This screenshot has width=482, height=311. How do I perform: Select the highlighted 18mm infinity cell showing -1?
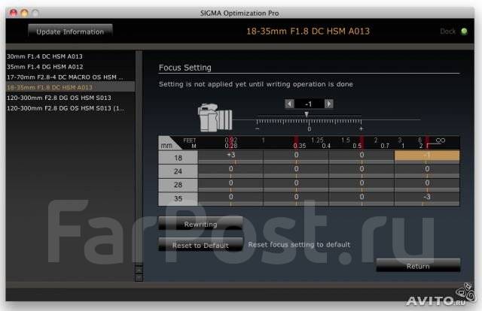coord(427,155)
